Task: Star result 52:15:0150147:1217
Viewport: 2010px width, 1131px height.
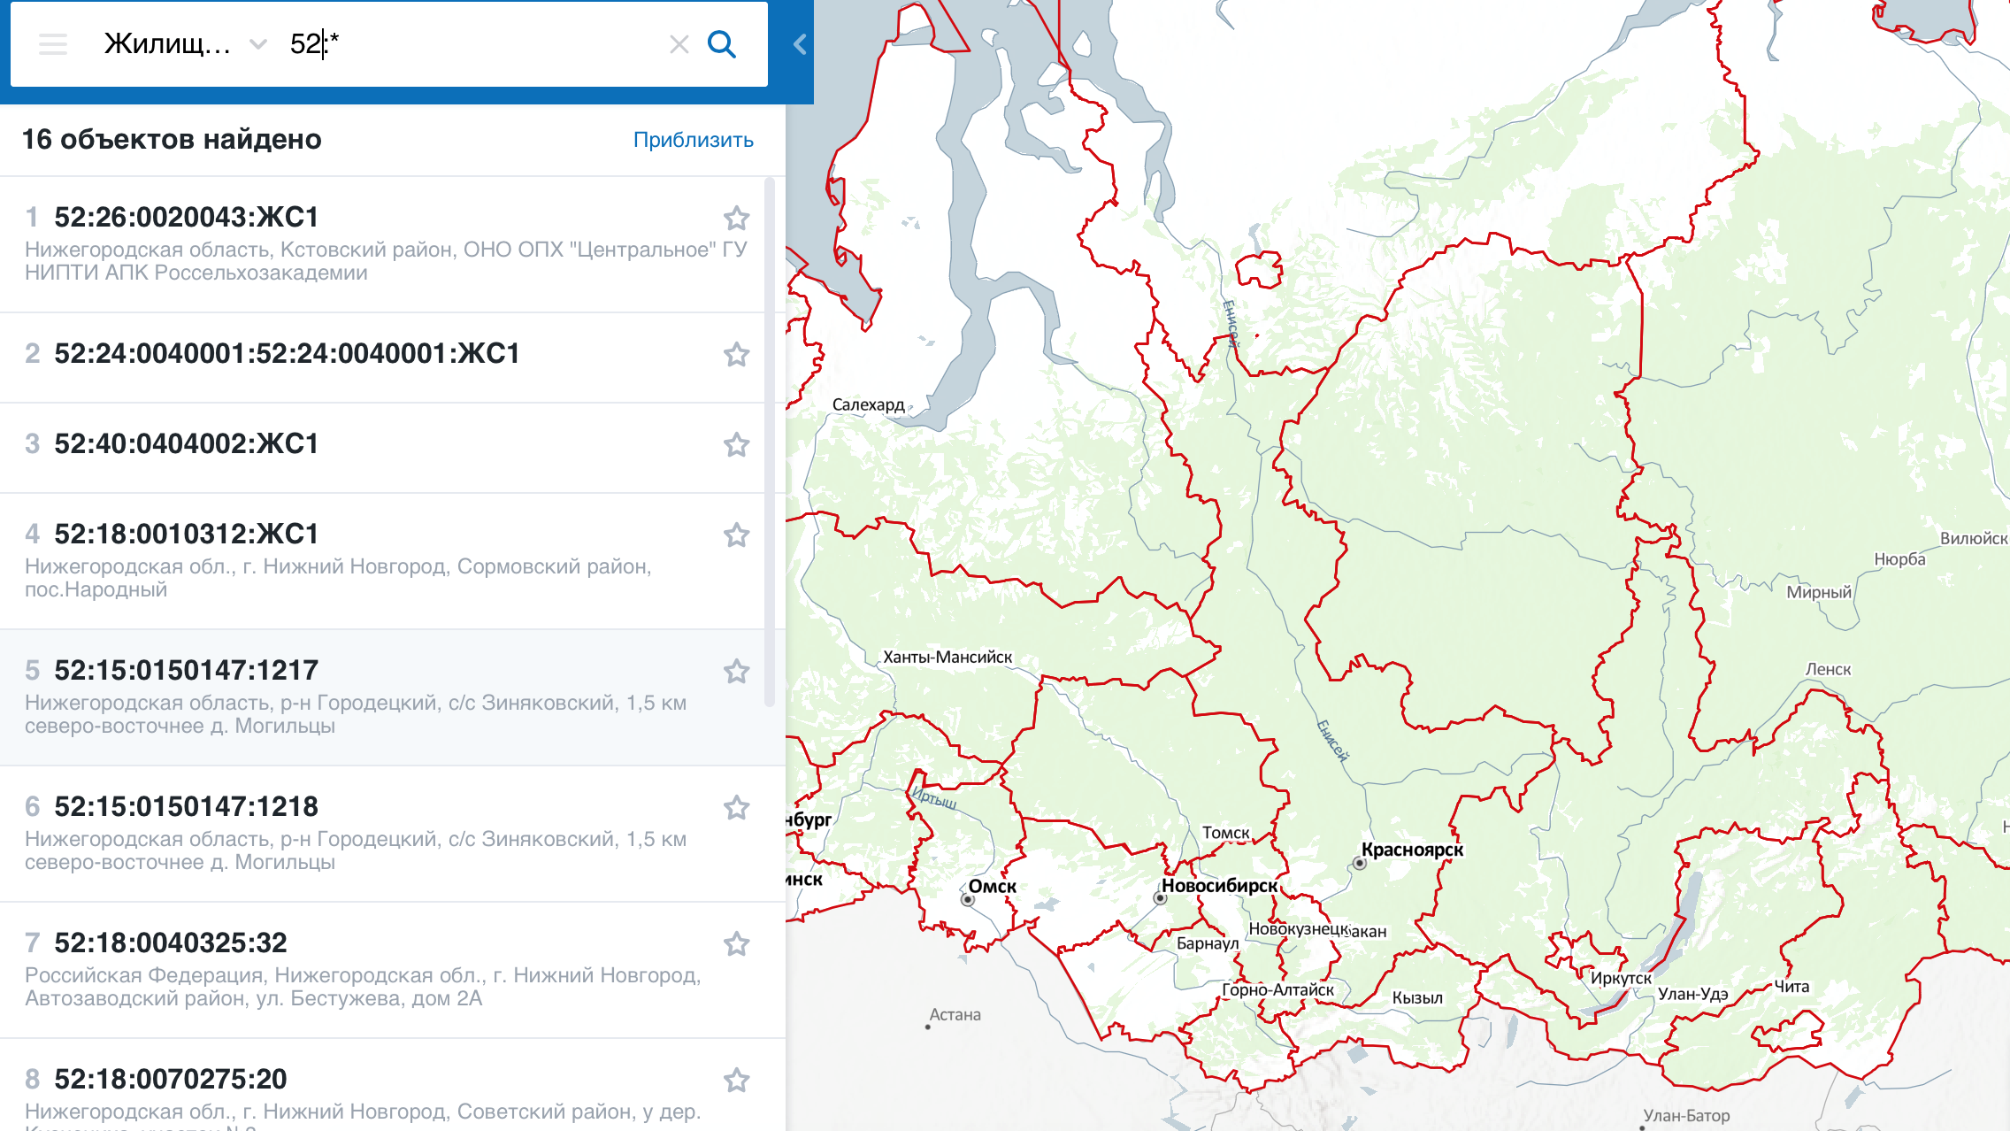Action: coord(736,672)
